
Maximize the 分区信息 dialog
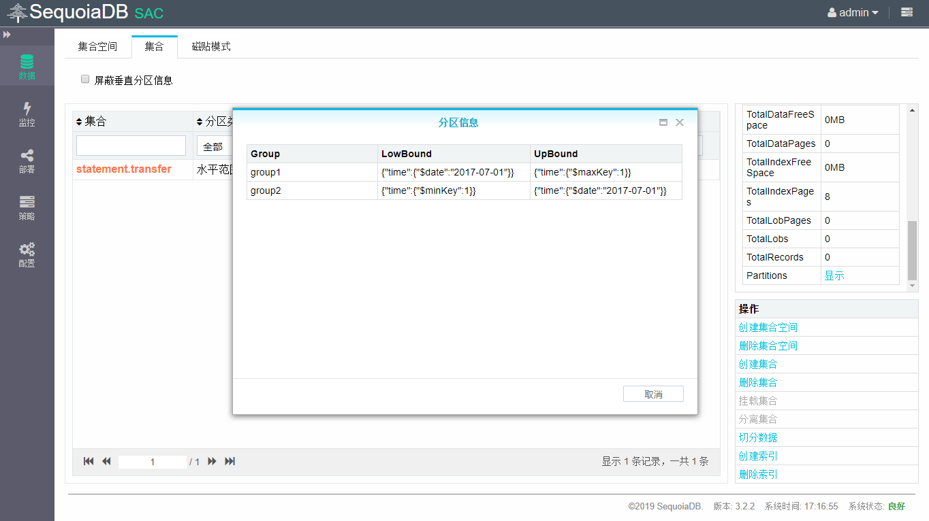663,122
